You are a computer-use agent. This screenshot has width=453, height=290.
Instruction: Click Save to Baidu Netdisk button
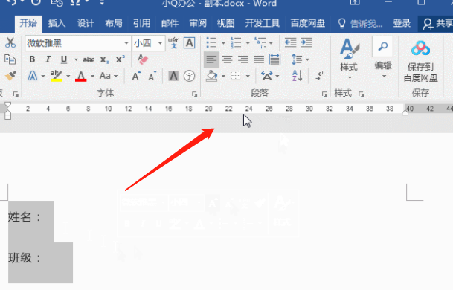(x=420, y=61)
